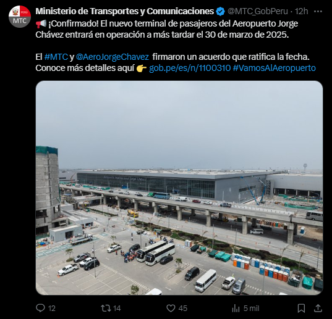Share the tweet with upload icon
Image resolution: width=332 pixels, height=319 pixels.
318,309
